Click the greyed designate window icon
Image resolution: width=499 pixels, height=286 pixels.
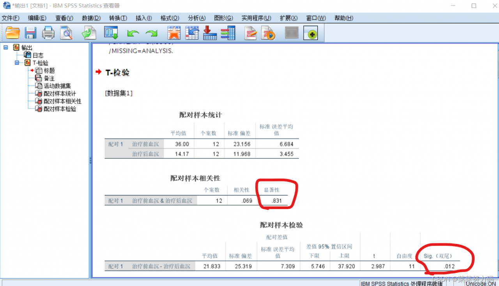[292, 33]
